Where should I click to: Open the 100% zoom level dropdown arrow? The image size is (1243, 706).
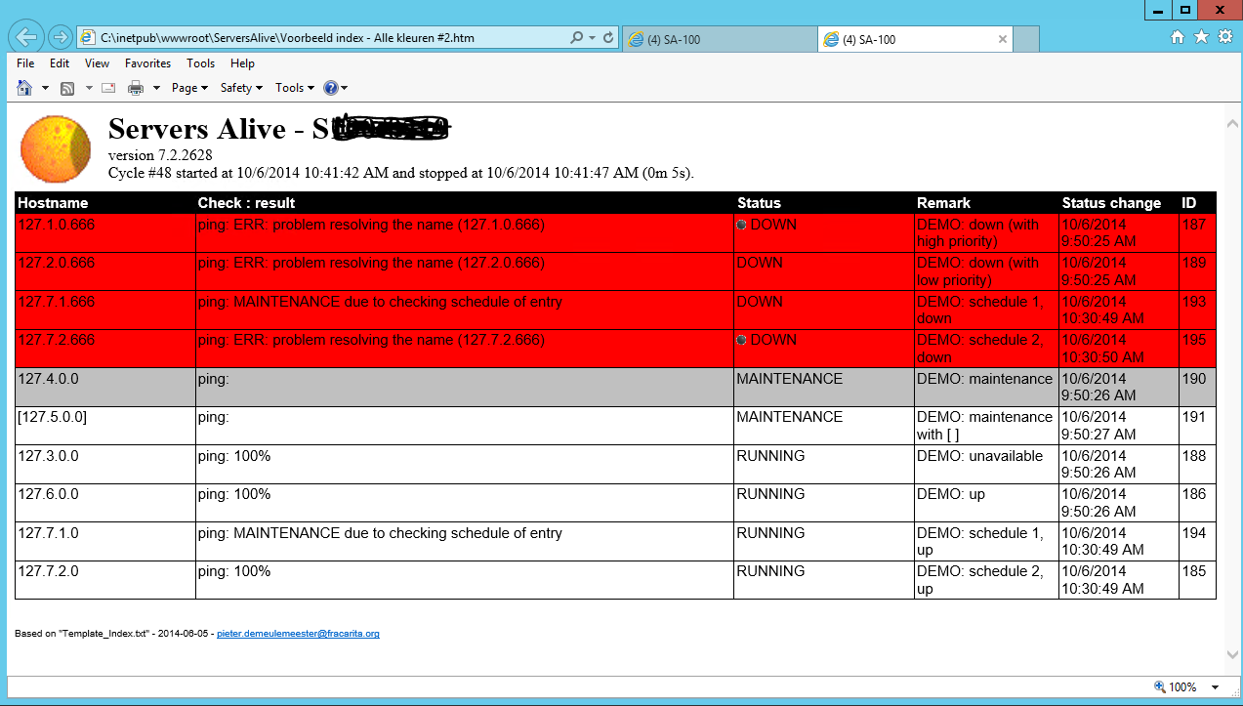1216,687
